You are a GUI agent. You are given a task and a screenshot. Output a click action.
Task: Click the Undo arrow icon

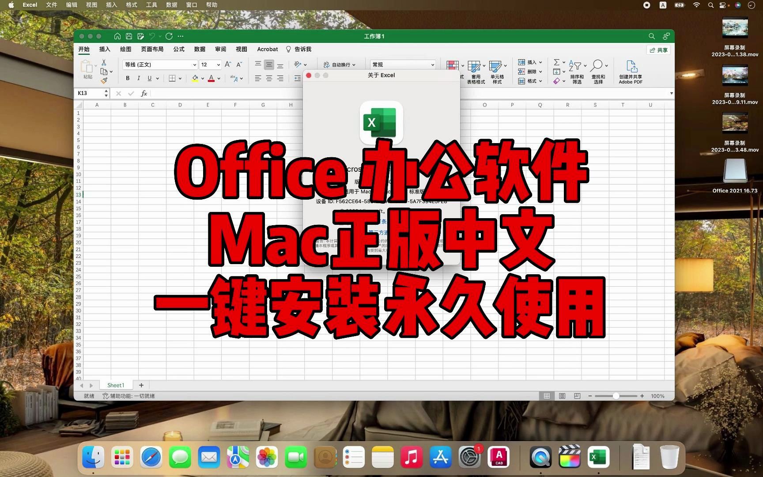[152, 36]
